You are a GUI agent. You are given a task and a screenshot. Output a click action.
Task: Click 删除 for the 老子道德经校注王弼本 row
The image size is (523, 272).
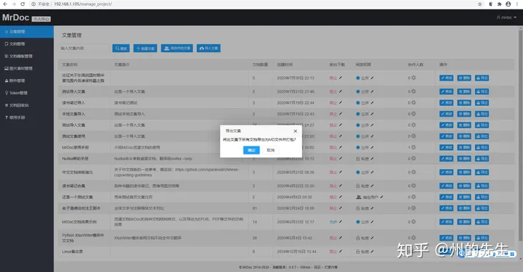(x=464, y=208)
